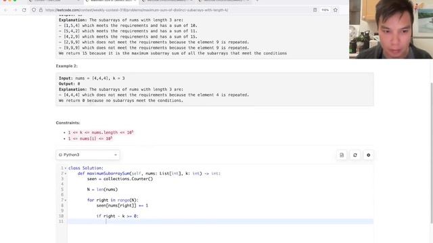
Task: Click the 'if right - k >= 0:' line
Action: pos(117,216)
